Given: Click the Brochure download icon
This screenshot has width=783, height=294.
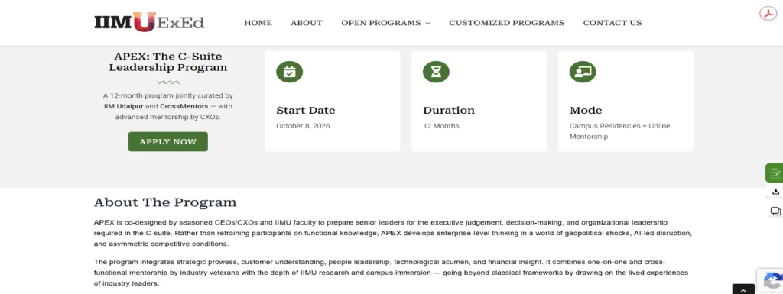Looking at the screenshot, I should (775, 192).
